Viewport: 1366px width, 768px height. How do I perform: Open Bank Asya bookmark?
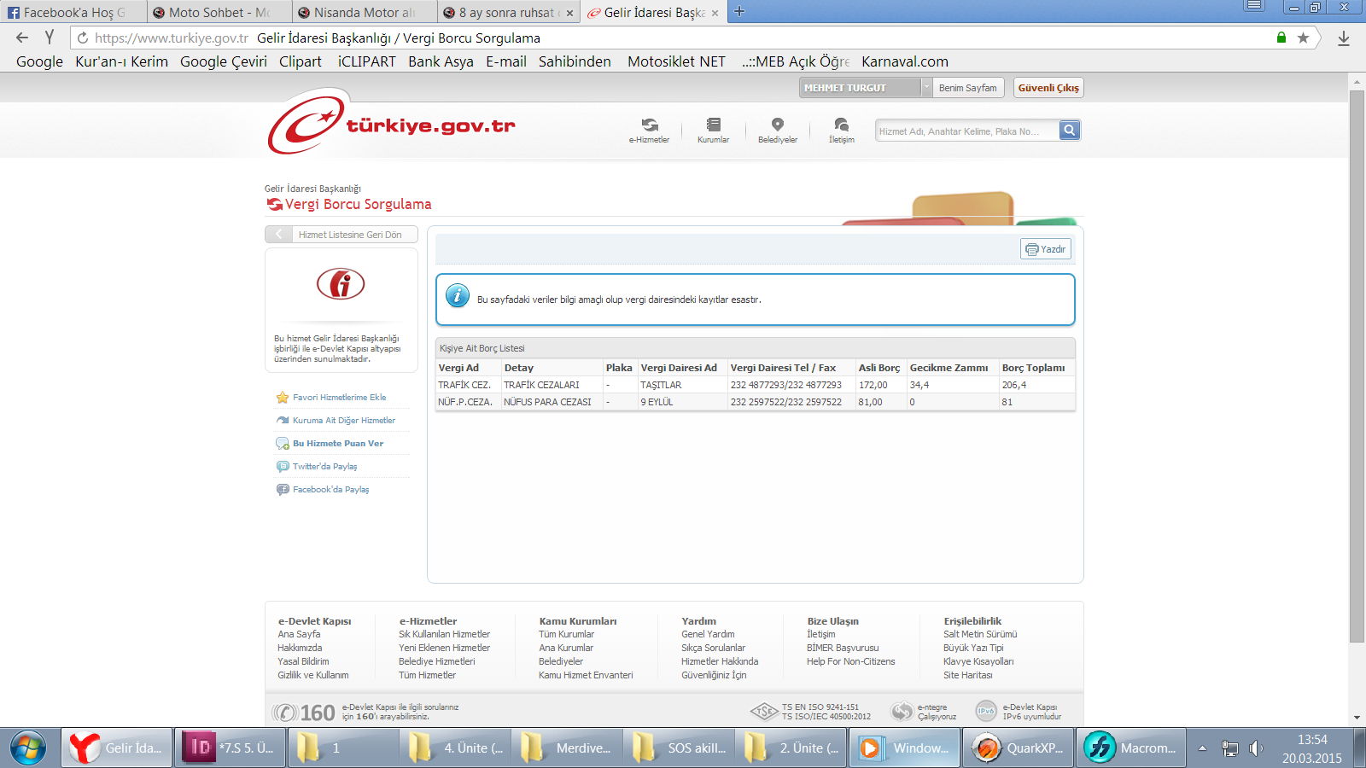click(x=441, y=61)
